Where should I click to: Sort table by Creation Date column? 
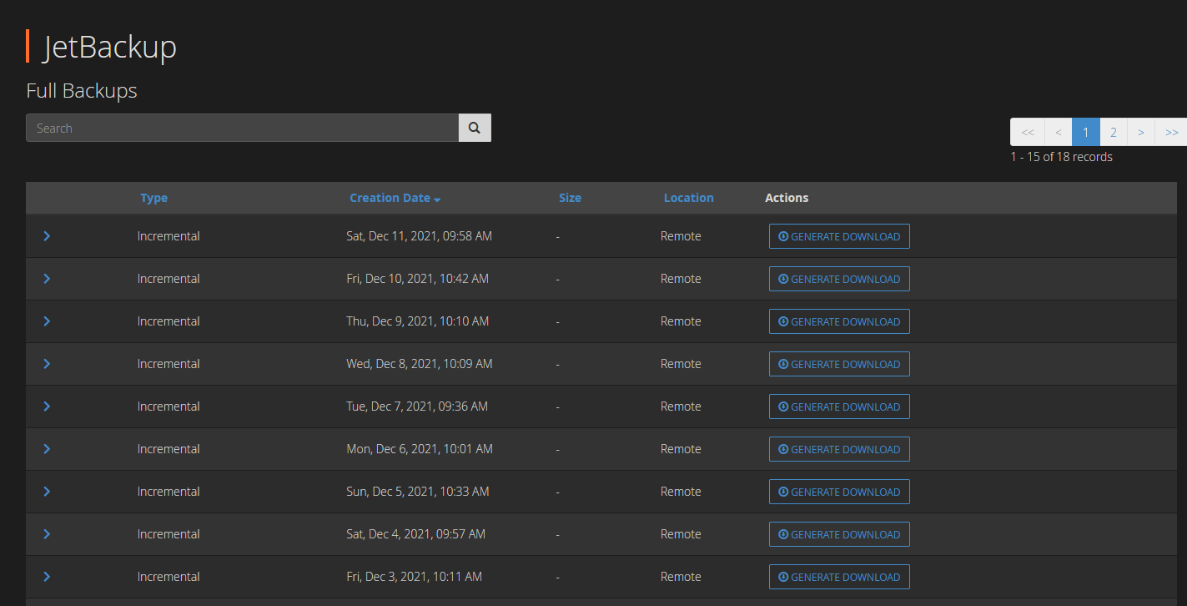coord(395,198)
